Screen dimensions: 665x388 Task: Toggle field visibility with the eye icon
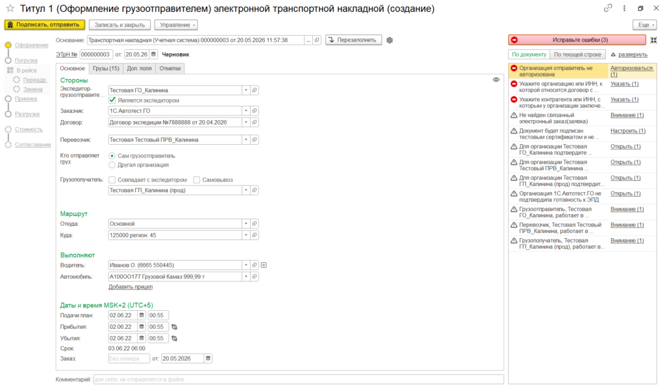click(496, 80)
